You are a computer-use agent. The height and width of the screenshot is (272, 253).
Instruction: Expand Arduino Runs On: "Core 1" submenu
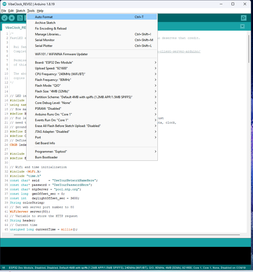92,114
